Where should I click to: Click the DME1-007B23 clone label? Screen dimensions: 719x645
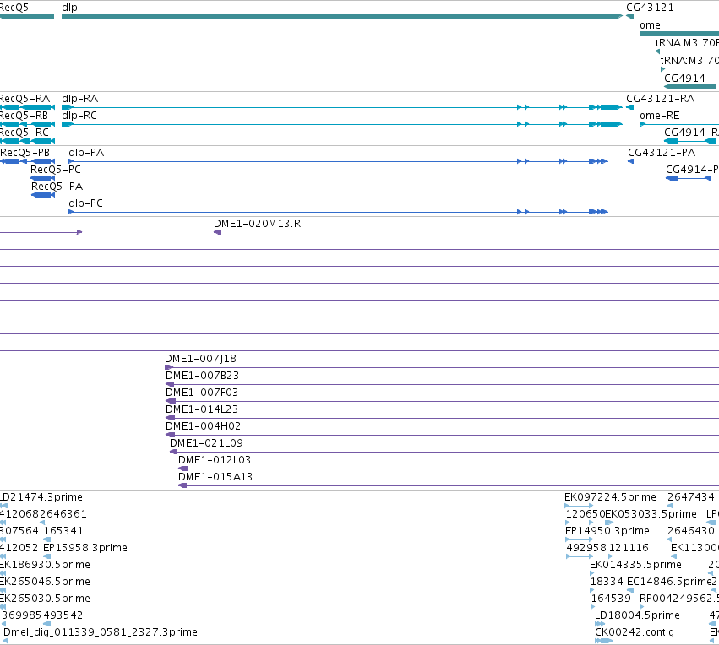pos(202,376)
